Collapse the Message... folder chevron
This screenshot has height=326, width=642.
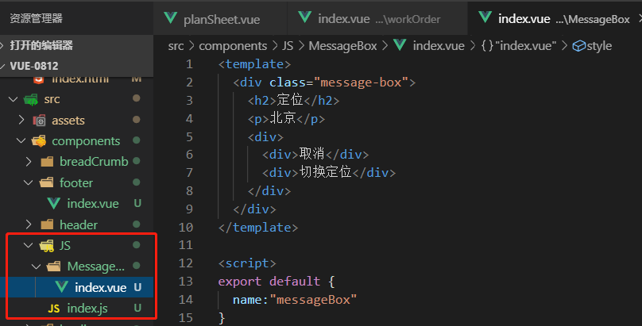click(36, 267)
